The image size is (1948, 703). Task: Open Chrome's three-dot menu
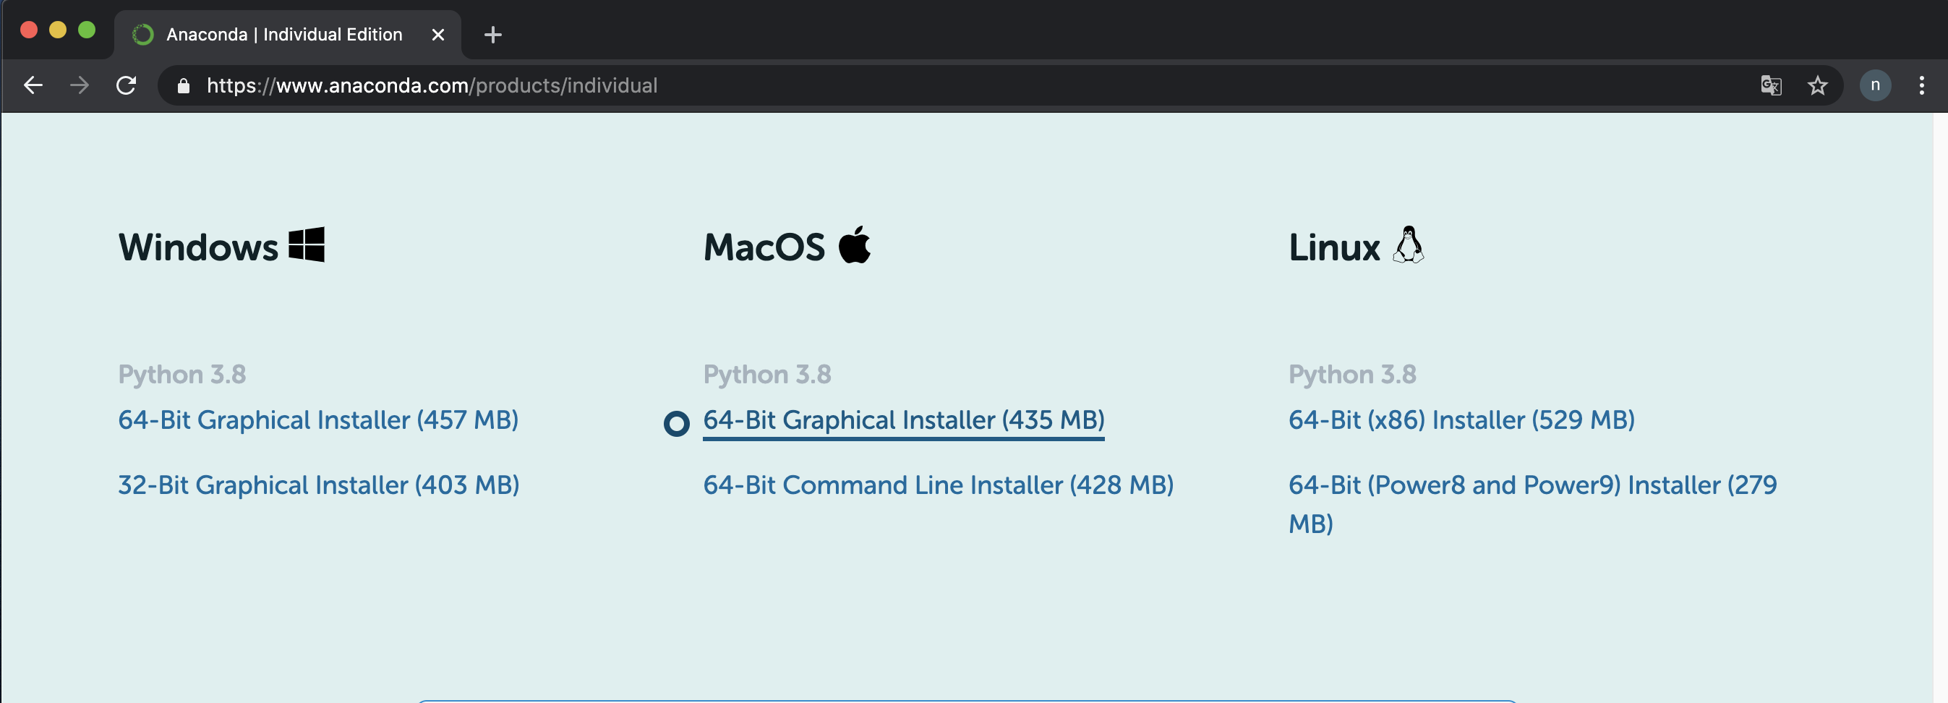(1921, 85)
